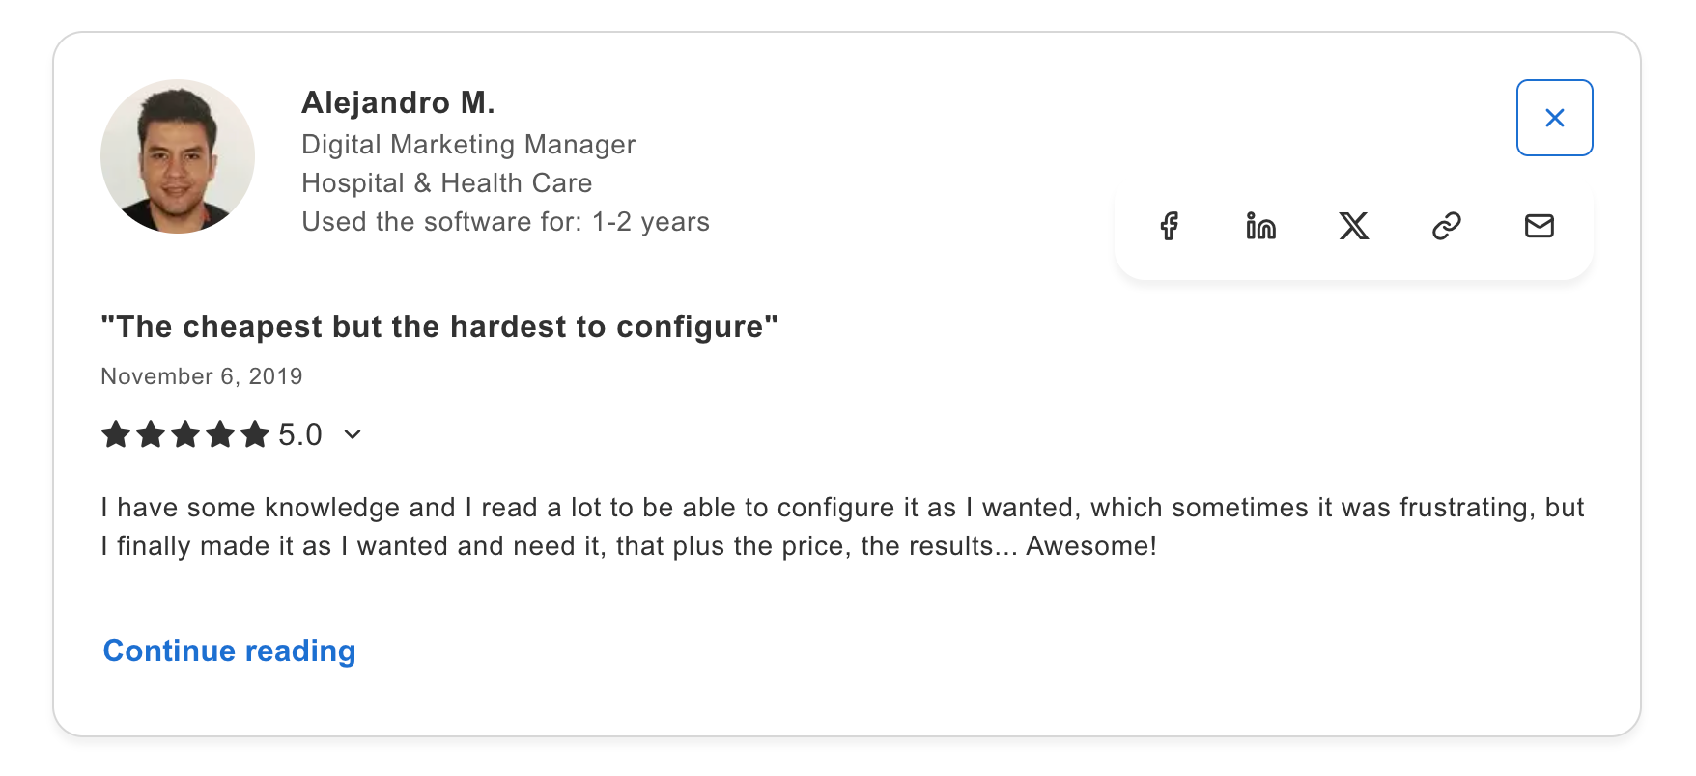Click the fifth rating star
Image resolution: width=1696 pixels, height=776 pixels.
(256, 434)
